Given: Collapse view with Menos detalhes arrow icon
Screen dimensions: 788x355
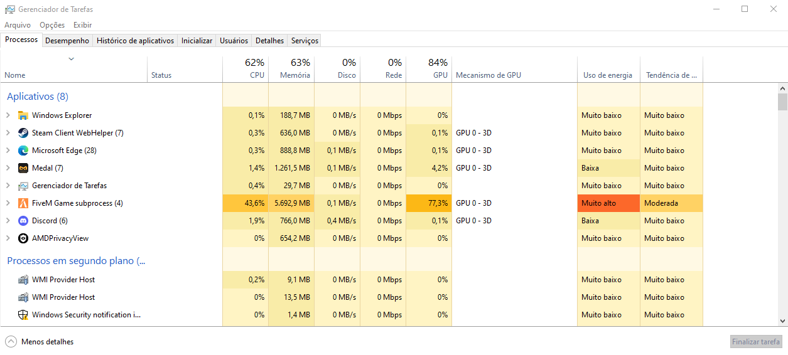Looking at the screenshot, I should [x=11, y=342].
